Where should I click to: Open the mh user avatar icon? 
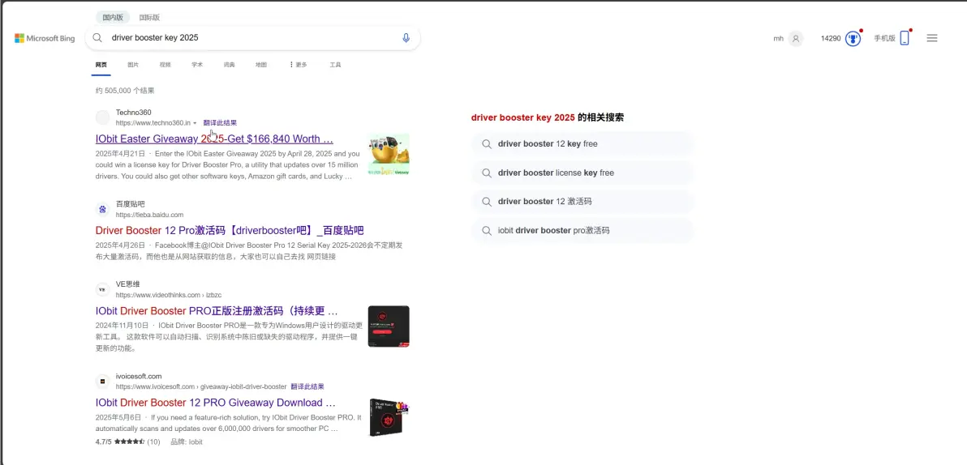[796, 39]
